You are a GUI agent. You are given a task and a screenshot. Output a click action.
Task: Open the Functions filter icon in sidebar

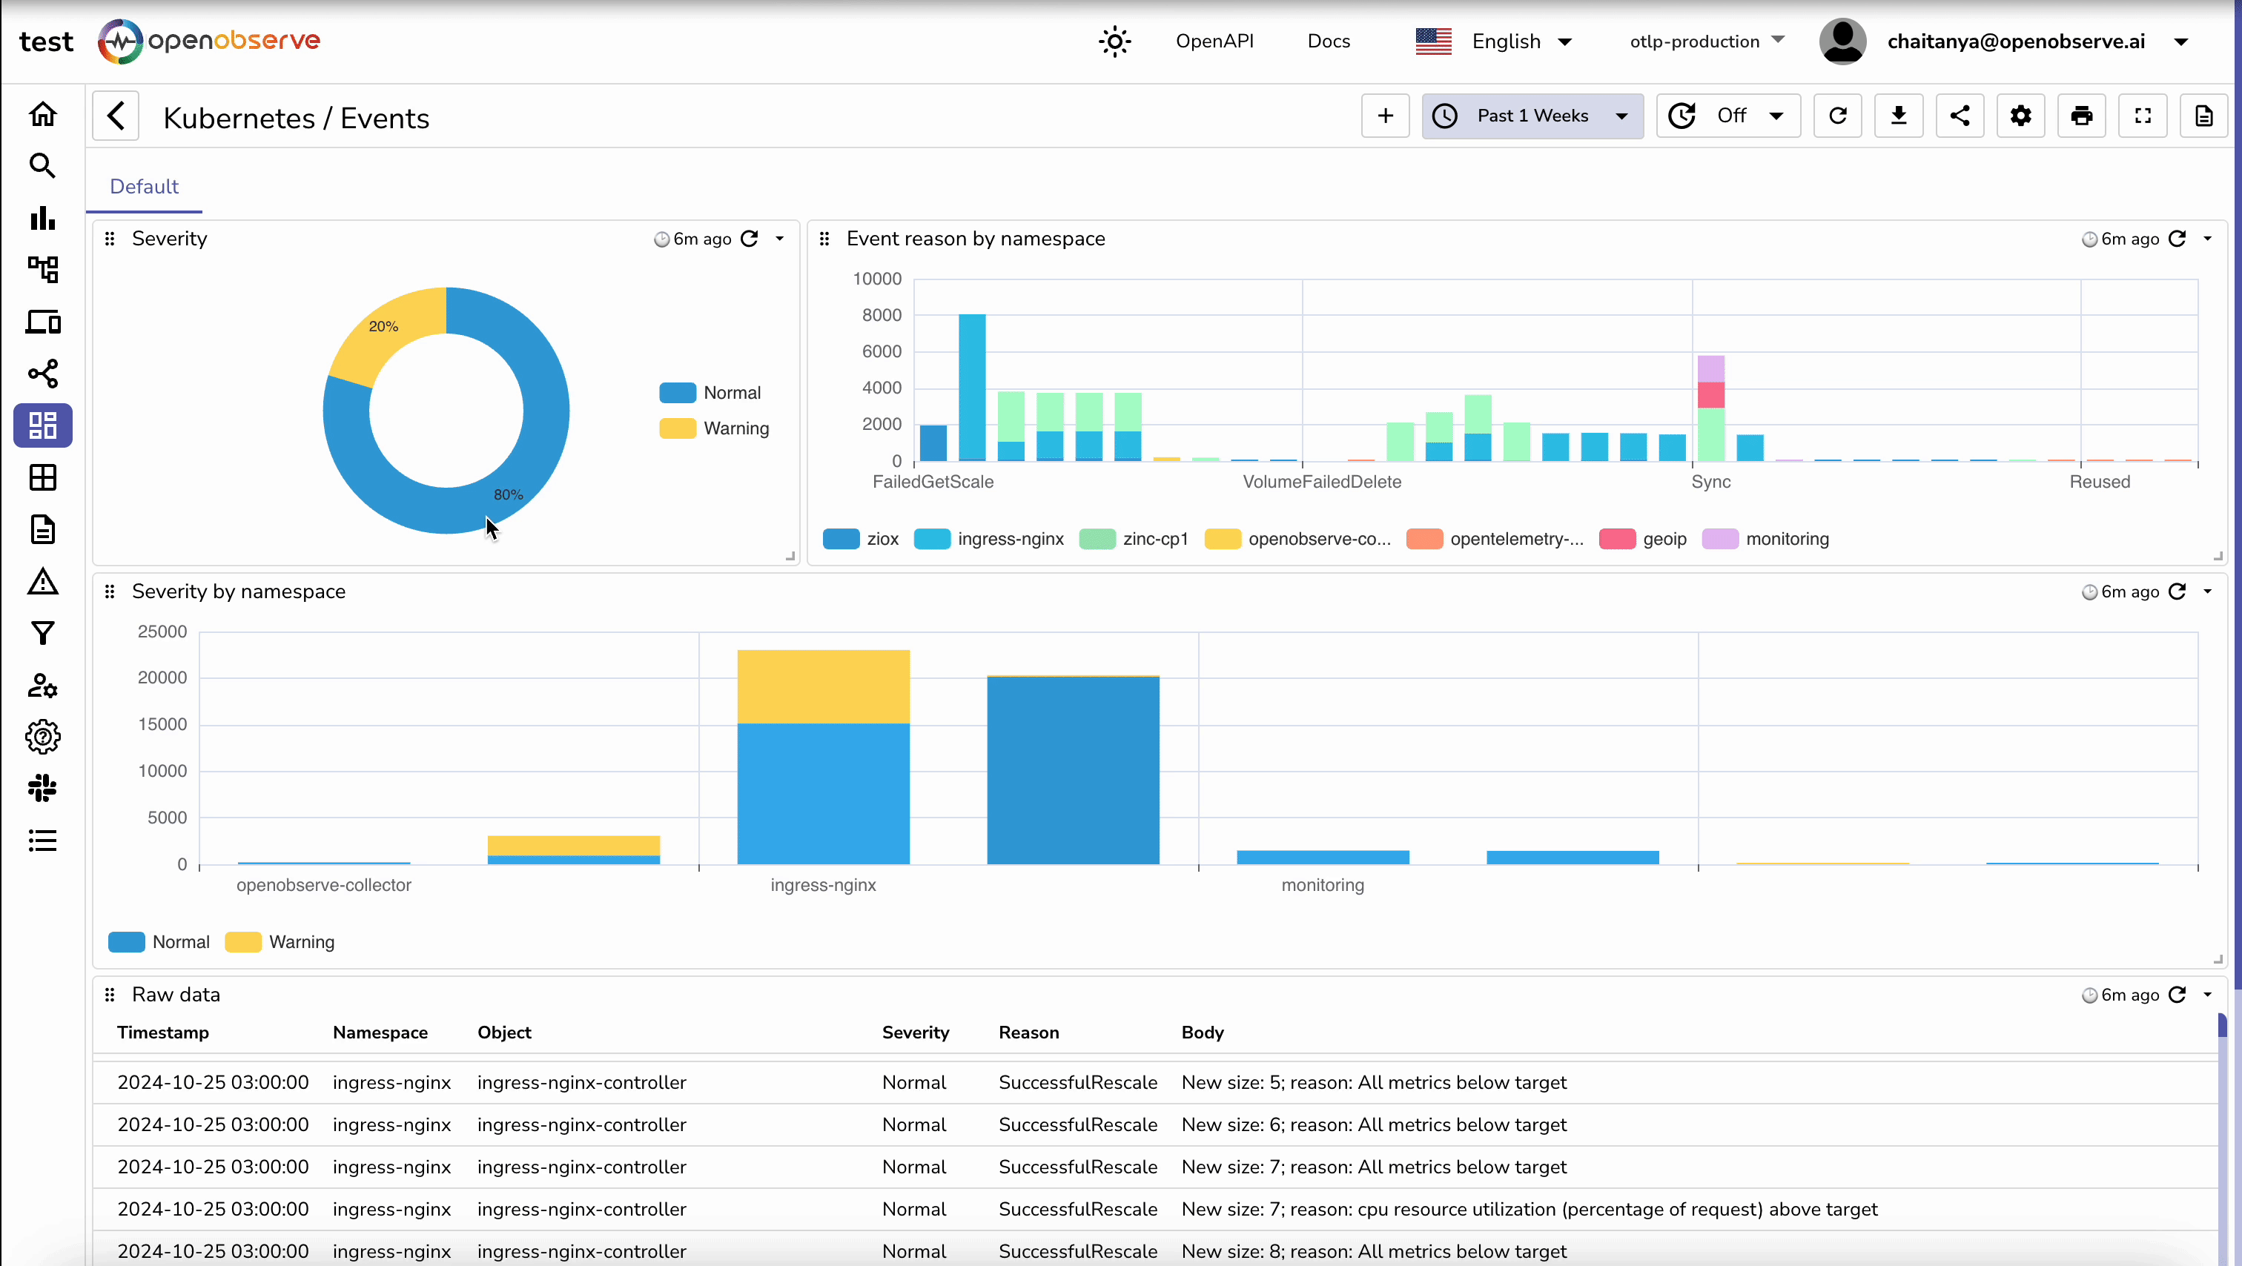42,632
